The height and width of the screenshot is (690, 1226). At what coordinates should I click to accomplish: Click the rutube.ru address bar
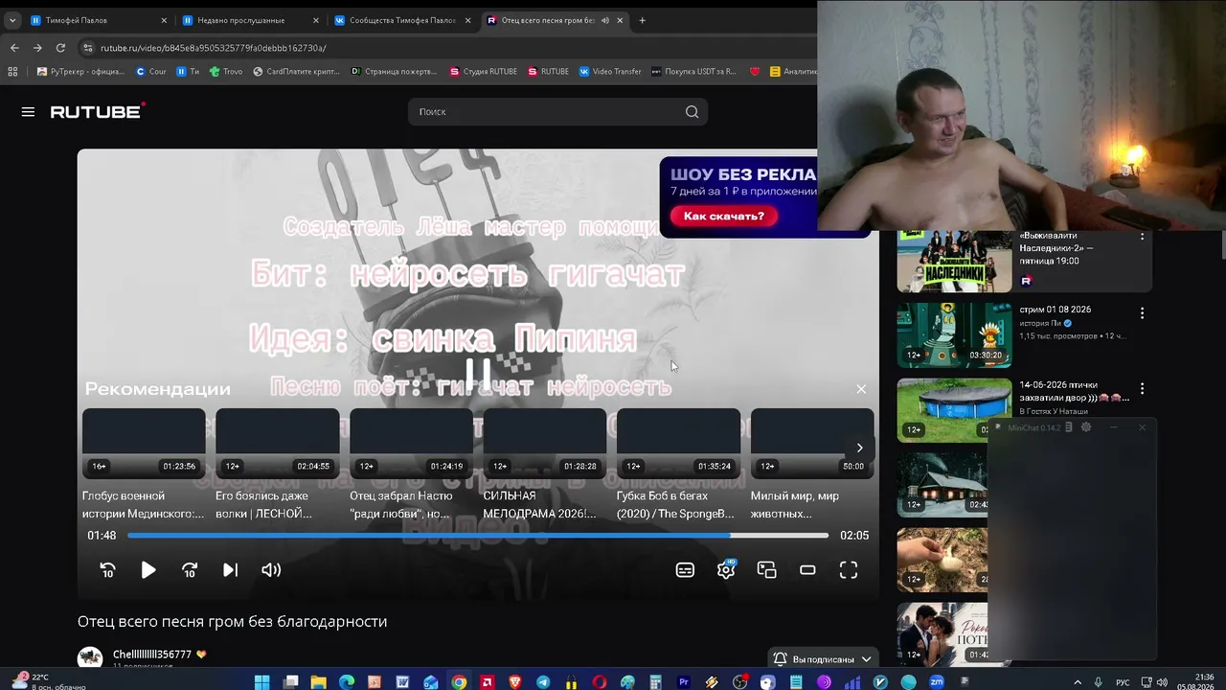click(213, 48)
